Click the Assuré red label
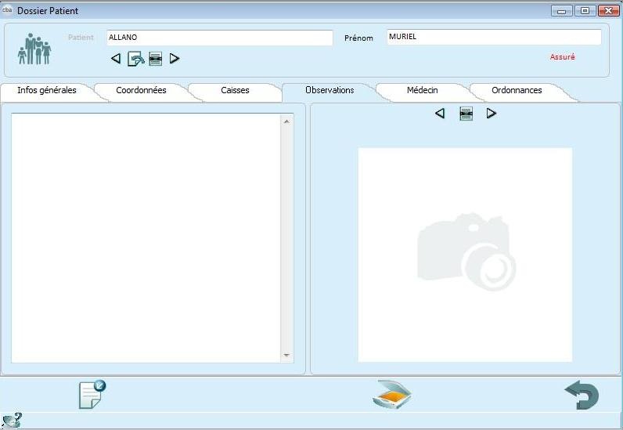Image resolution: width=623 pixels, height=430 pixels. tap(562, 57)
